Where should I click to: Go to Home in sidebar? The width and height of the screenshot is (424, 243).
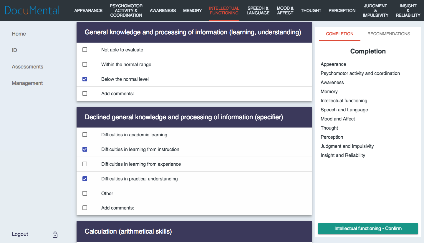click(x=19, y=34)
